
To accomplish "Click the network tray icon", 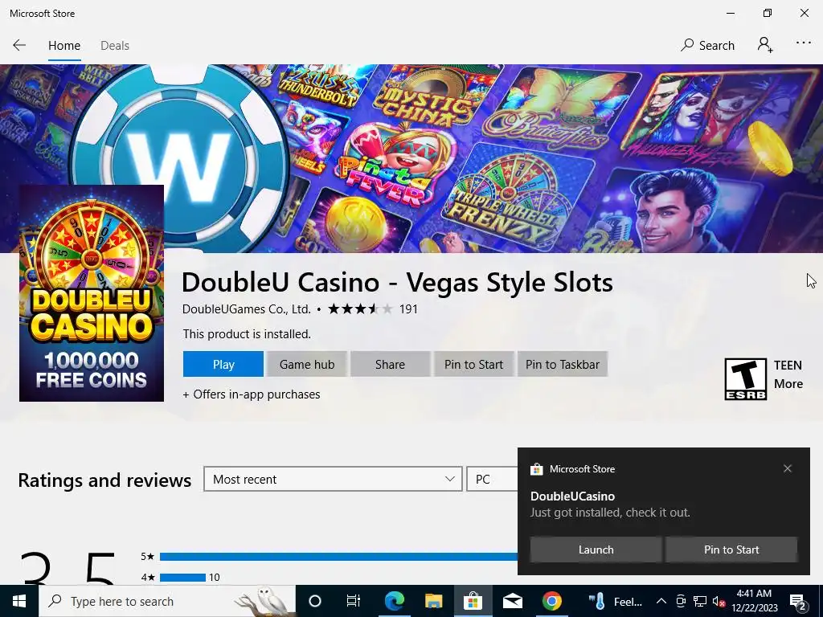I will point(700,601).
